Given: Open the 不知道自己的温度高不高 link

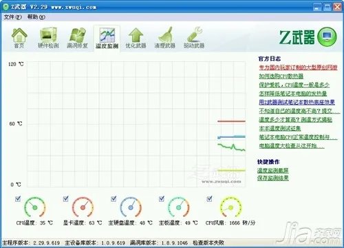Looking at the screenshot, I should pyautogui.click(x=299, y=111).
